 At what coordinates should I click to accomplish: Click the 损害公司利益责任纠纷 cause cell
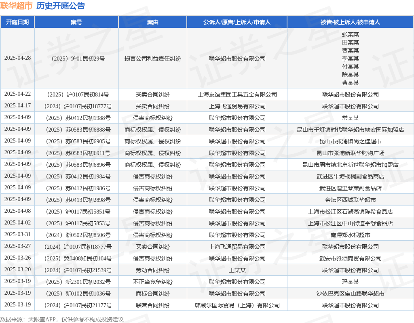click(x=152, y=59)
